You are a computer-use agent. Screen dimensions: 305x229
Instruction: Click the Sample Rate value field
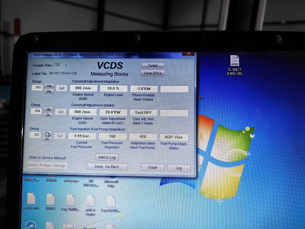pyautogui.click(x=58, y=65)
